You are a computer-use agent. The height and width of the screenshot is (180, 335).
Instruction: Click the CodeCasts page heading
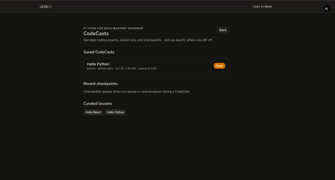pyautogui.click(x=96, y=33)
